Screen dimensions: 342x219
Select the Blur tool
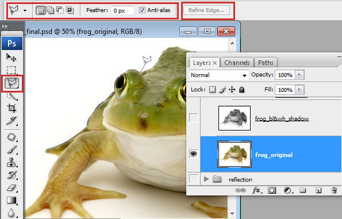pyautogui.click(x=11, y=213)
